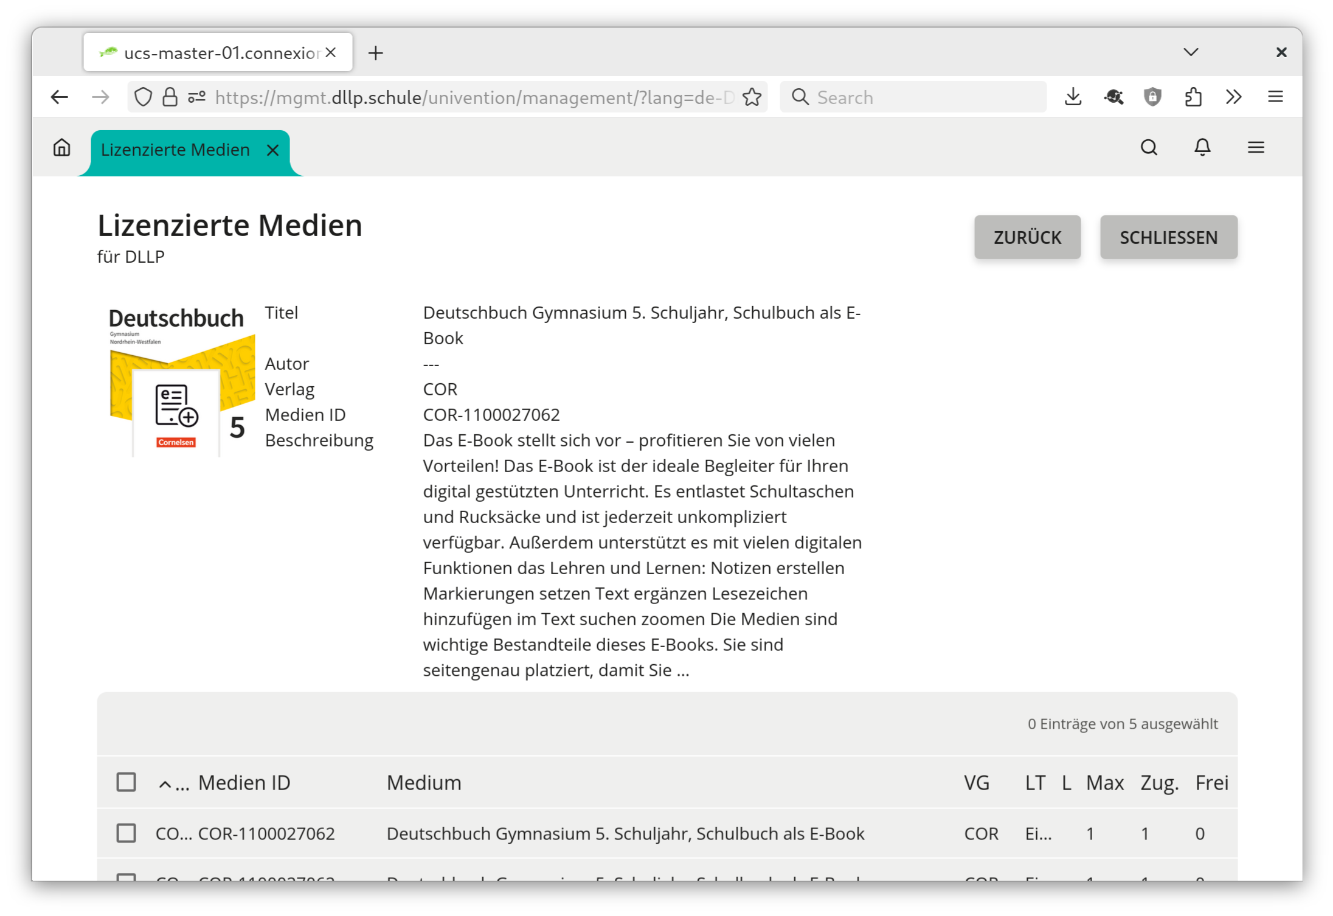Click the '0 Einträge von 5 ausgewählt' status

click(x=1123, y=724)
